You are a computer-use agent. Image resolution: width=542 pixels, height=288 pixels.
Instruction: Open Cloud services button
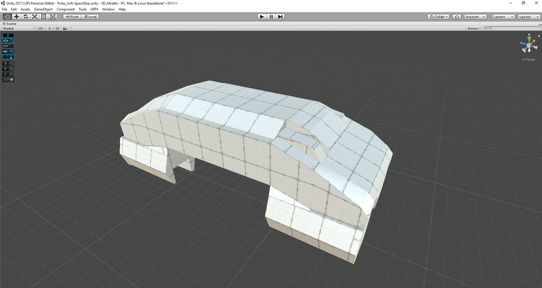click(x=457, y=17)
